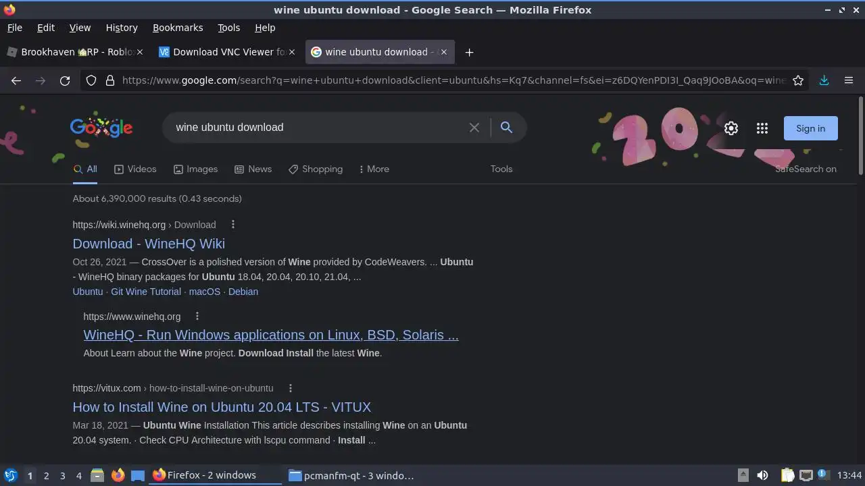
Task: Open update notification tray icon
Action: pos(822,475)
